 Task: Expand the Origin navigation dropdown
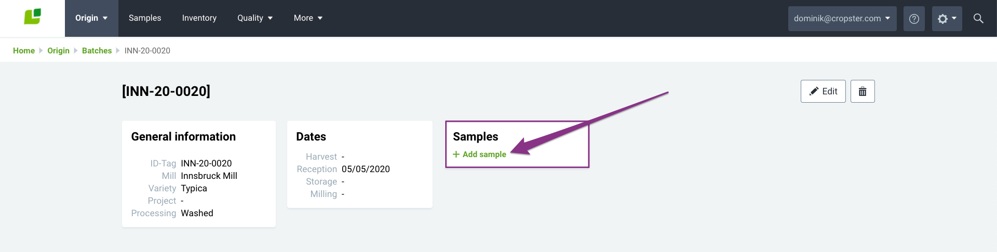(x=91, y=18)
